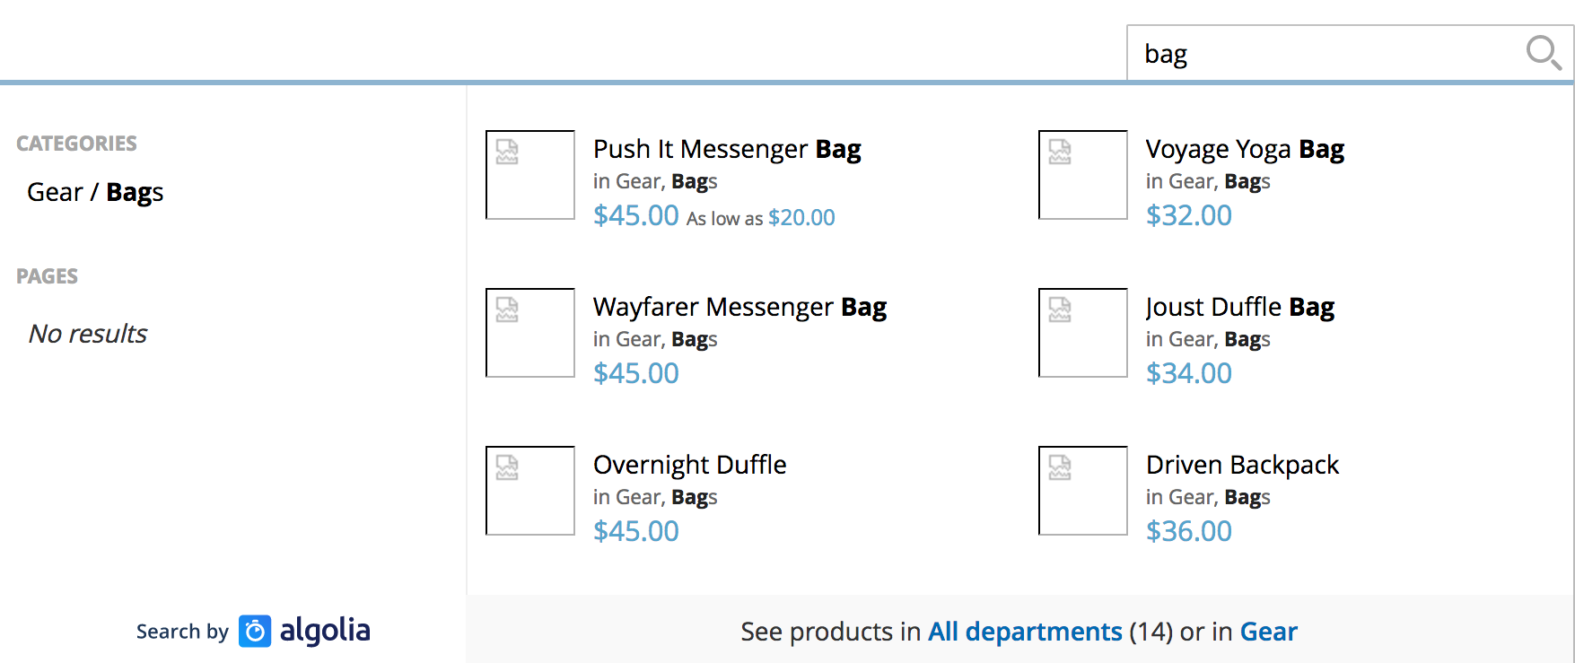The height and width of the screenshot is (663, 1575).
Task: Click the Voyage Yoga Bag placeholder image
Action: pyautogui.click(x=1081, y=175)
